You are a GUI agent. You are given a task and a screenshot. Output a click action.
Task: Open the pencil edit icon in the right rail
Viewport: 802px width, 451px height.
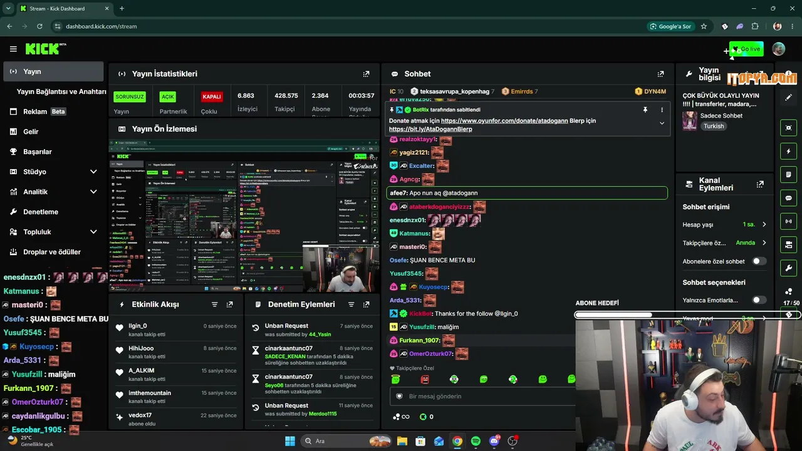point(788,98)
